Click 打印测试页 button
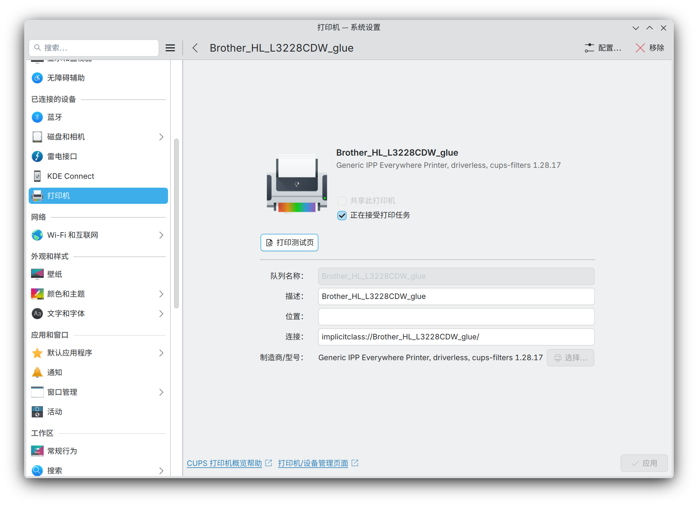Image resolution: width=698 pixels, height=507 pixels. tap(289, 243)
